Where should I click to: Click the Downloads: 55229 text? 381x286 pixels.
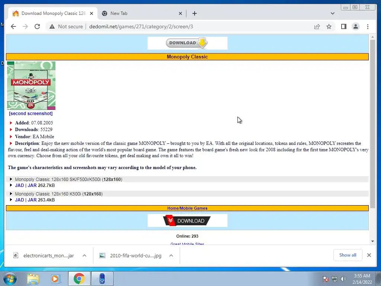point(33,130)
